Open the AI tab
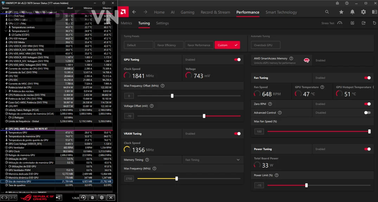Viewport: 378px width, 202px height. point(173,12)
